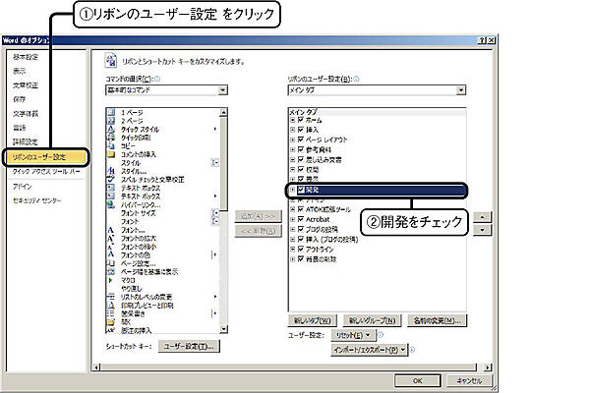590x393 pixels.
Task: Pick the ハイパーリンク command icon
Action: point(112,205)
